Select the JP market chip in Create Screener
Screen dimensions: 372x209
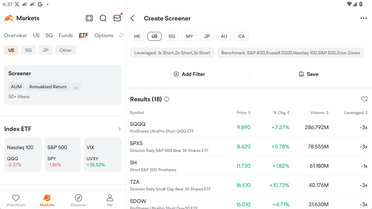click(207, 36)
